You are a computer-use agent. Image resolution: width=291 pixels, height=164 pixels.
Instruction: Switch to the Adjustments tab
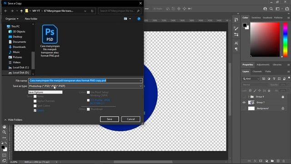[x=263, y=65]
